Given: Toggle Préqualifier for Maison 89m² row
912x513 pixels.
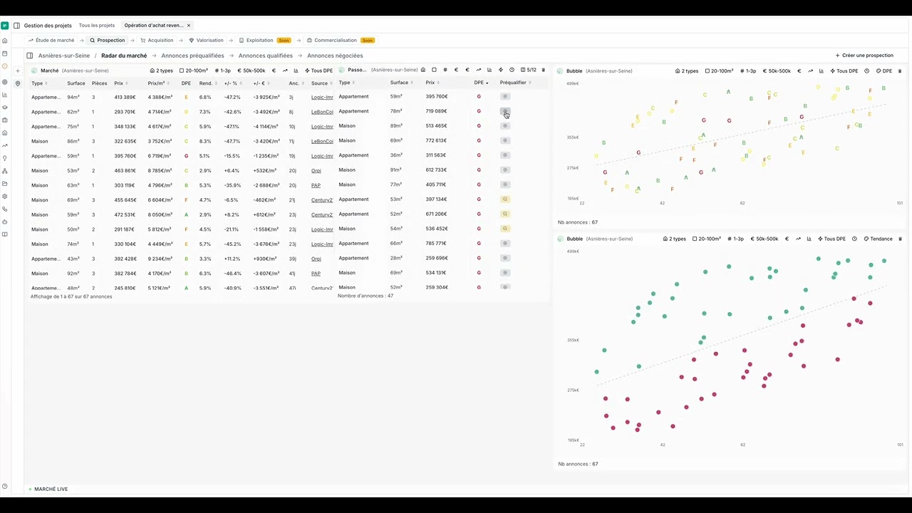Looking at the screenshot, I should tap(505, 126).
